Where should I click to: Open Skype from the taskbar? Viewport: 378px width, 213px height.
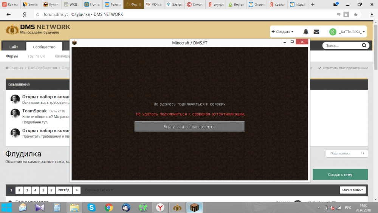click(x=91, y=207)
